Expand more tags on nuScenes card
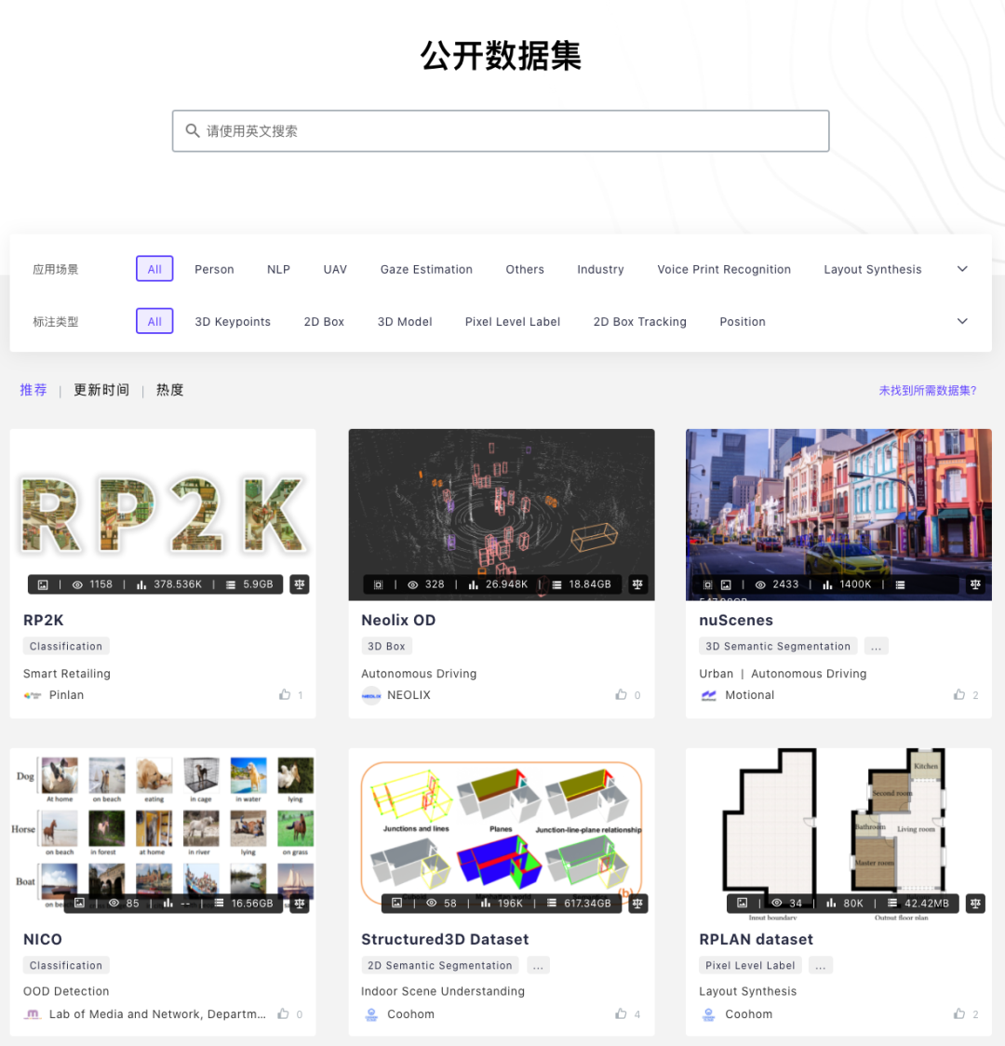This screenshot has width=1005, height=1046. point(877,646)
